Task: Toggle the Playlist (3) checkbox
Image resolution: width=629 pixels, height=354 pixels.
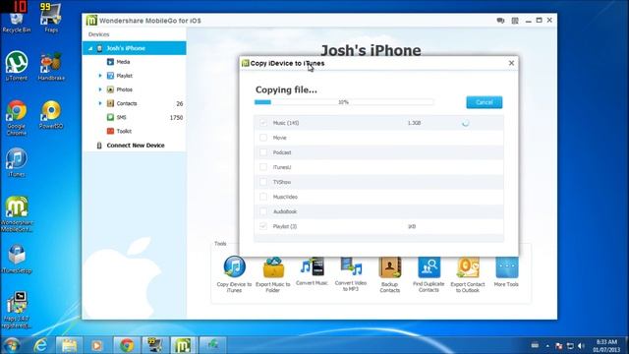Action: (263, 226)
